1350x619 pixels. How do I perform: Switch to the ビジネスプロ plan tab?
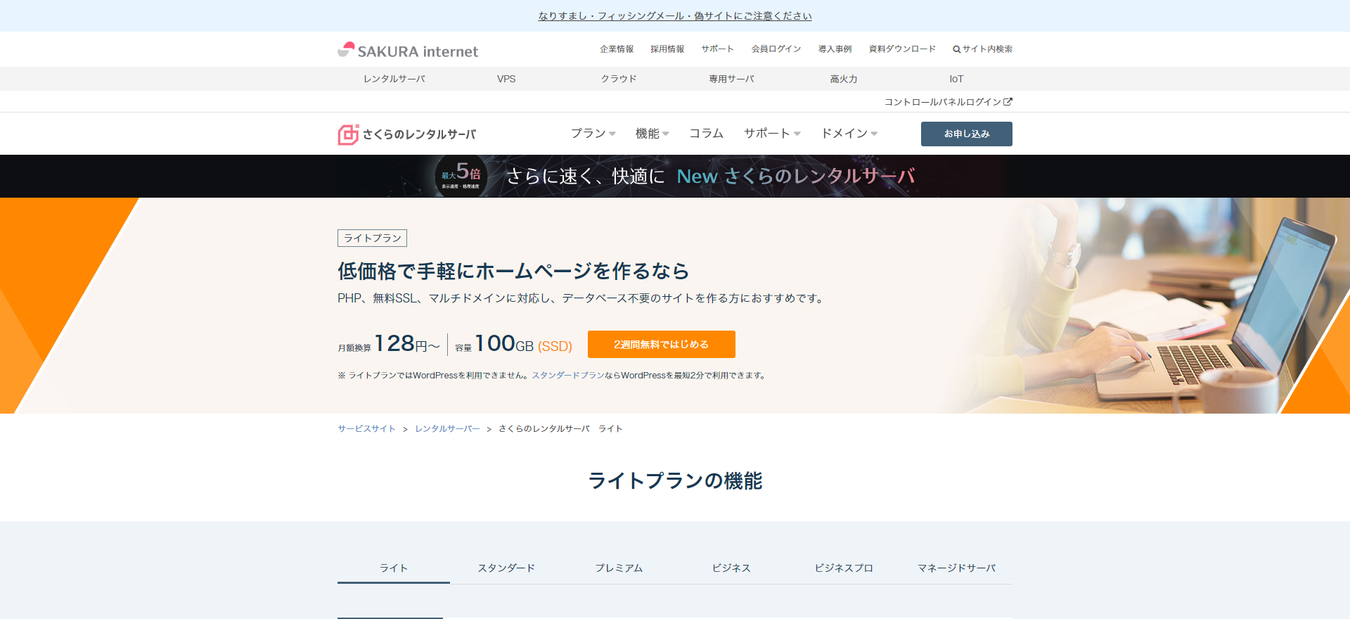[x=844, y=568]
